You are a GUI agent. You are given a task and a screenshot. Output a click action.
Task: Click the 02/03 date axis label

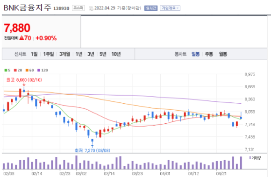[x=9, y=174]
